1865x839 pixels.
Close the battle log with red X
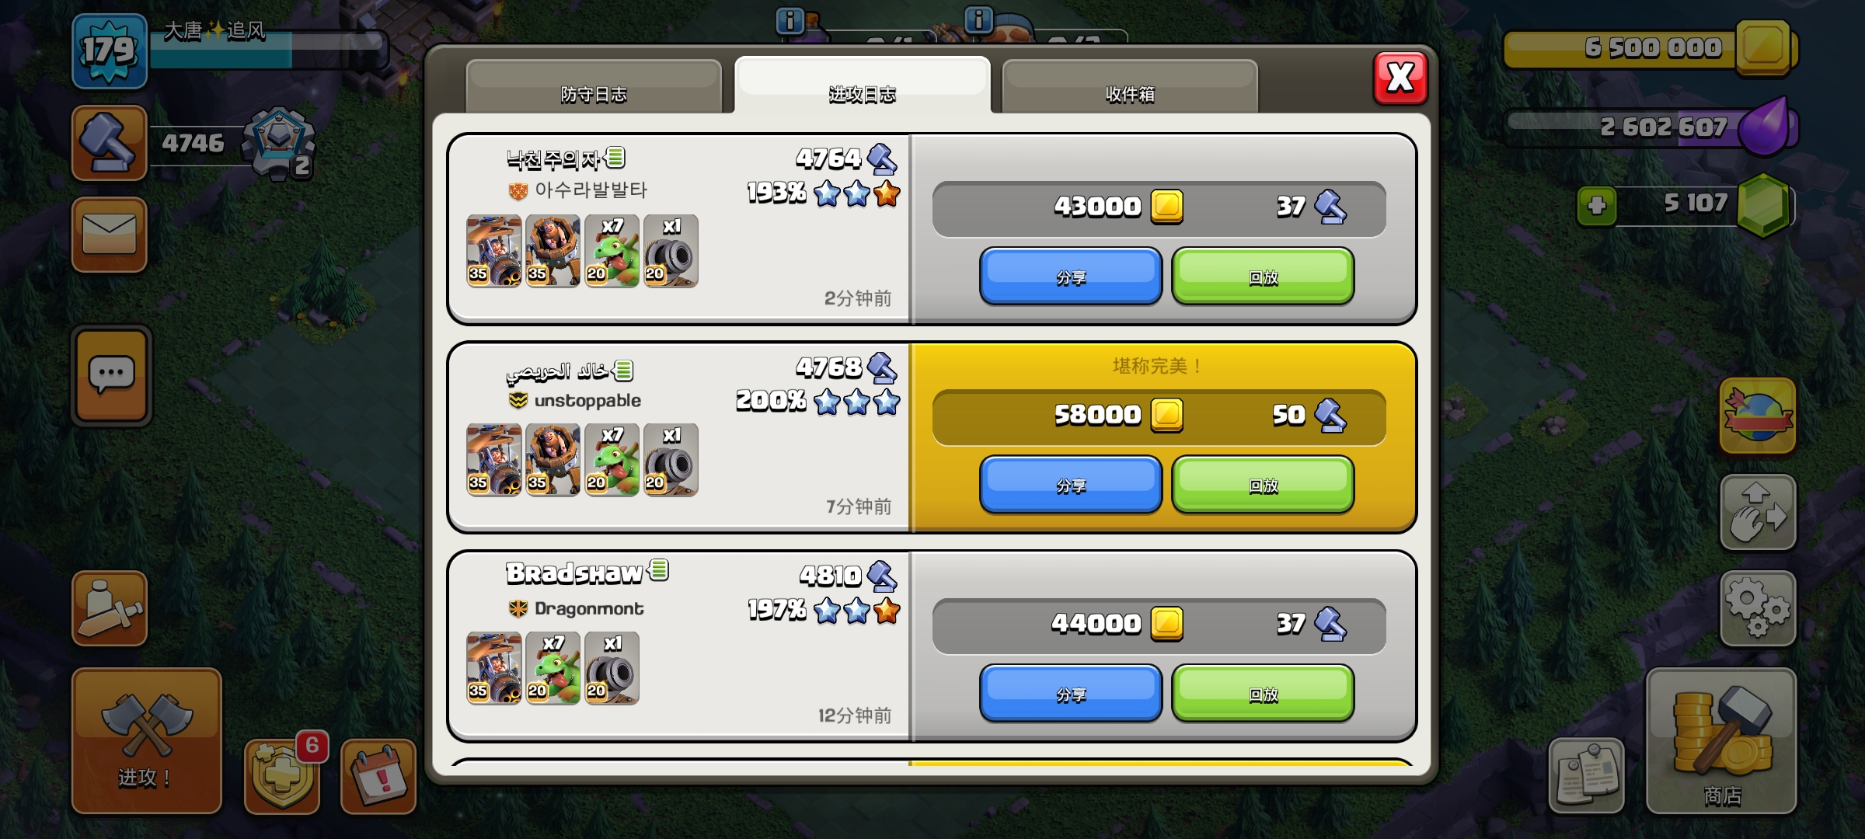coord(1400,78)
